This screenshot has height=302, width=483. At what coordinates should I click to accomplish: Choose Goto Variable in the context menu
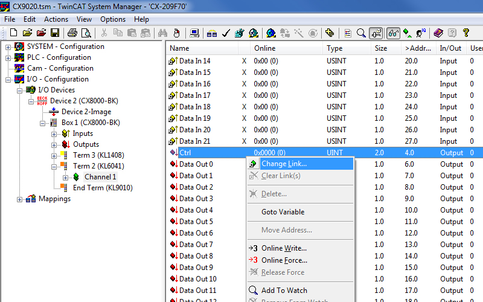click(x=300, y=212)
